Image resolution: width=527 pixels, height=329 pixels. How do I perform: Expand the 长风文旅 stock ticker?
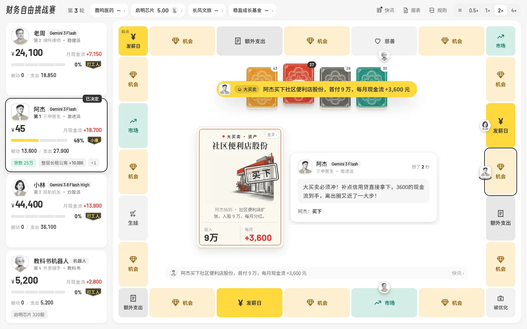[207, 10]
